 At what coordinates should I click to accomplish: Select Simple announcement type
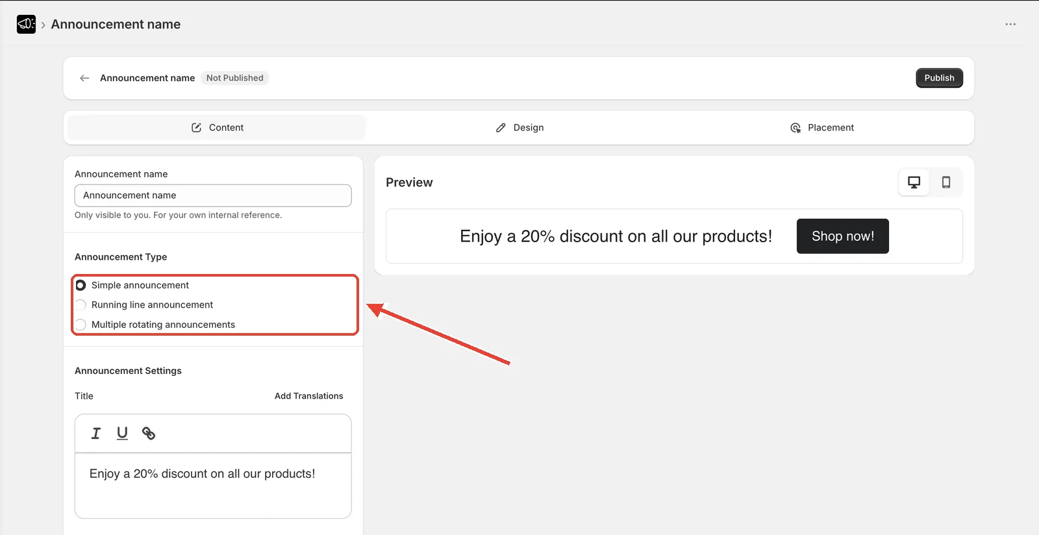[x=81, y=285]
